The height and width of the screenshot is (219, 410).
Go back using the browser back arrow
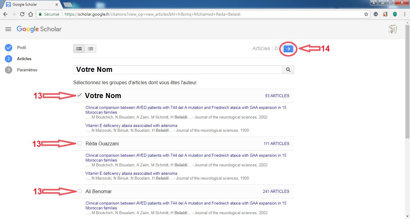point(5,14)
